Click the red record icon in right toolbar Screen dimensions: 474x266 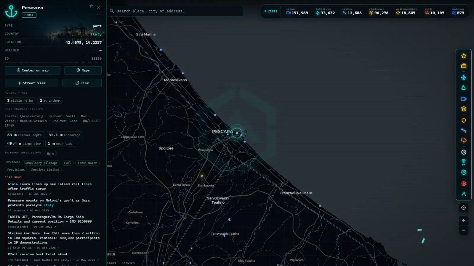(x=464, y=184)
